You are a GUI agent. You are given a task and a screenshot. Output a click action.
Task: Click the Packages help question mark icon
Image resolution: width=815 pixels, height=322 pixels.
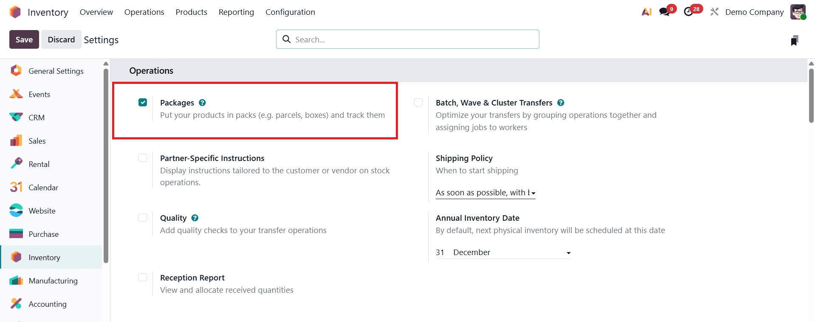(202, 103)
